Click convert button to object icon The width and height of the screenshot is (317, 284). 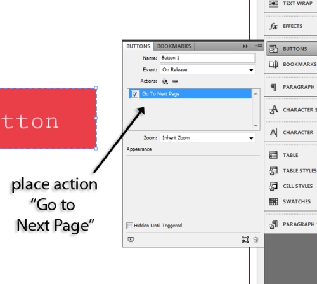245,240
